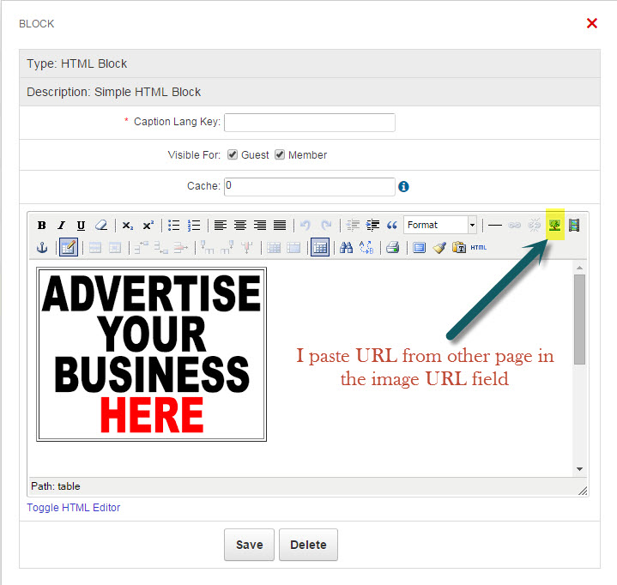Toggle bold formatting
The width and height of the screenshot is (617, 585).
coord(42,226)
